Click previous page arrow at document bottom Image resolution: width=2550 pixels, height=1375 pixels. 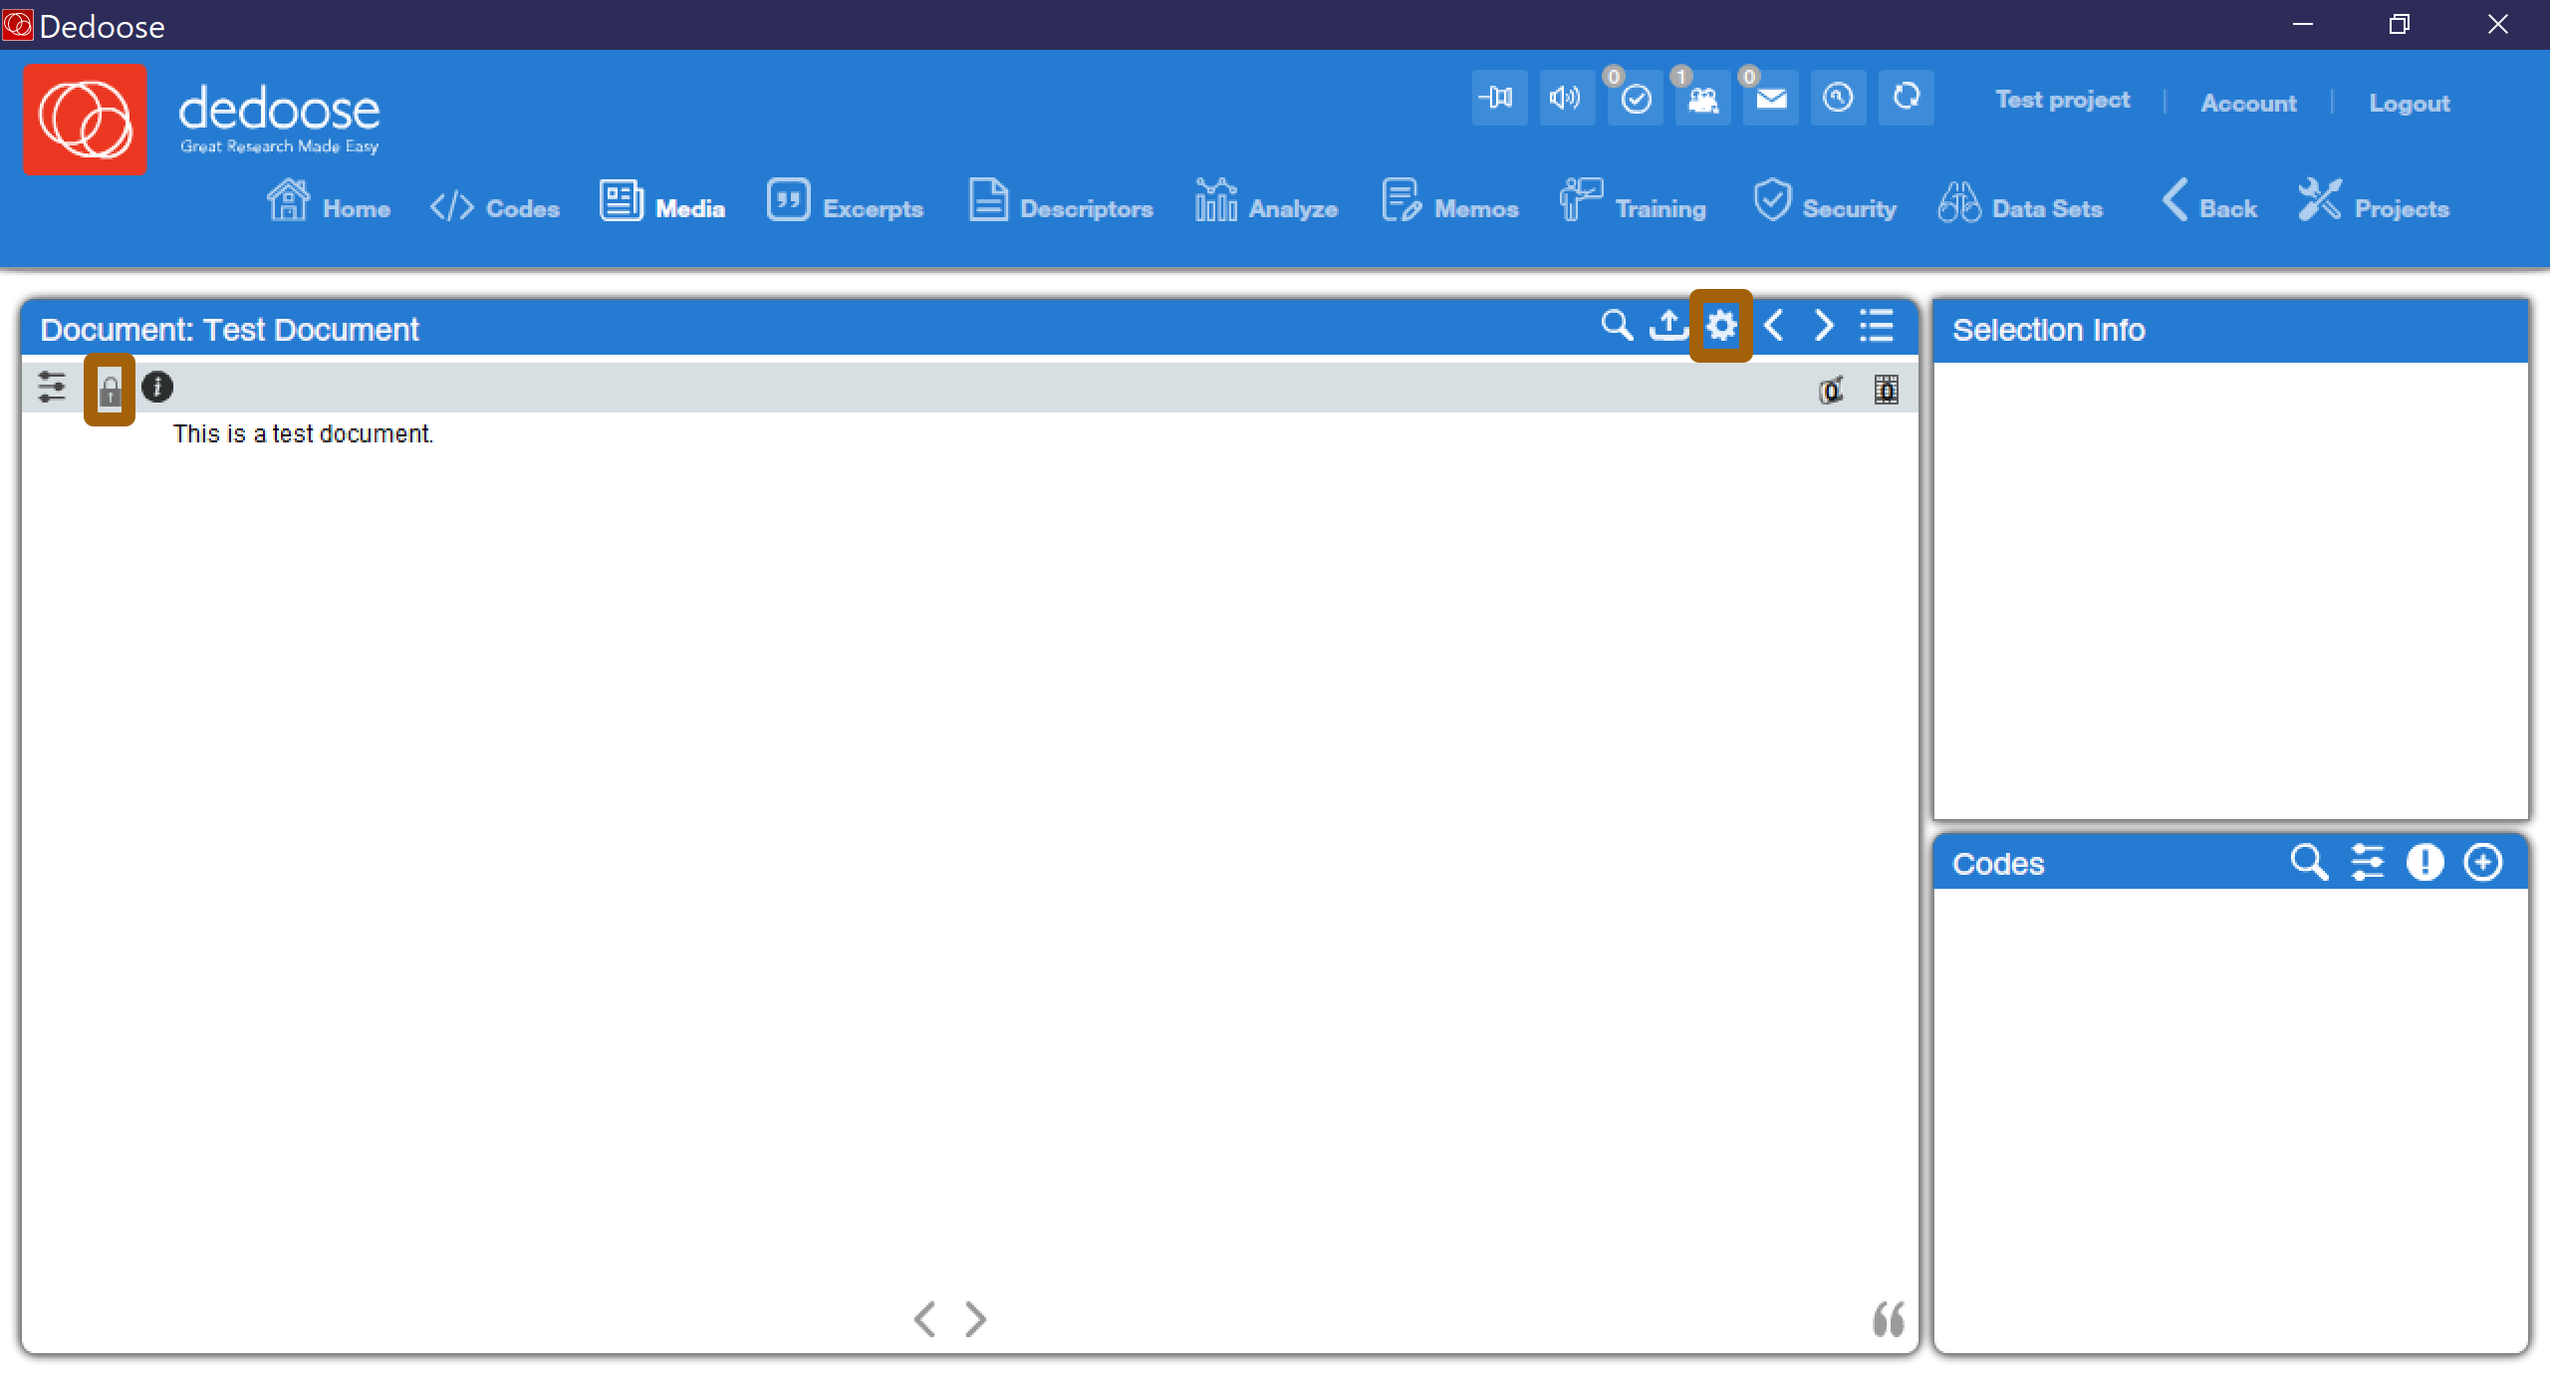point(924,1319)
